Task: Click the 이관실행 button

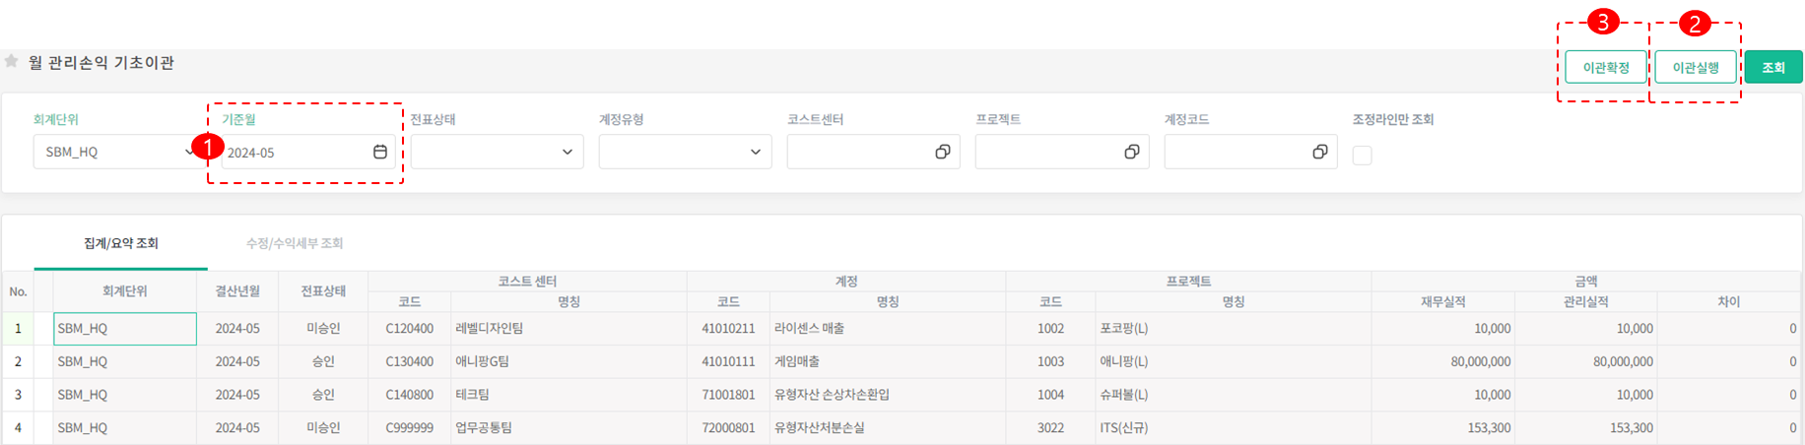Action: 1695,68
